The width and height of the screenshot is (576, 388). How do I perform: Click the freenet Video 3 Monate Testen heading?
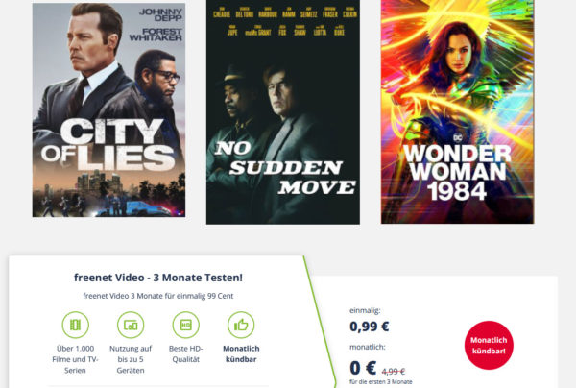click(158, 278)
